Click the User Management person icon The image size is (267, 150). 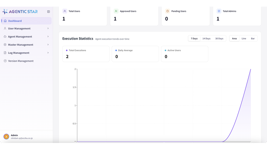5,28
